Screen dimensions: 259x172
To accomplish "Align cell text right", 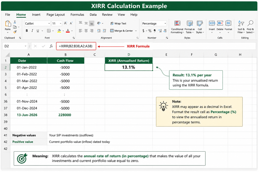I will point(92,31).
